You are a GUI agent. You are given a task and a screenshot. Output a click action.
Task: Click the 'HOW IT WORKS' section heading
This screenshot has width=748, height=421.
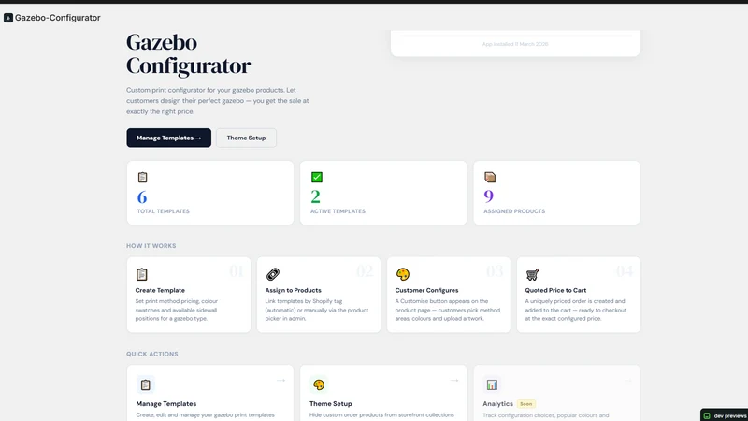coord(151,246)
